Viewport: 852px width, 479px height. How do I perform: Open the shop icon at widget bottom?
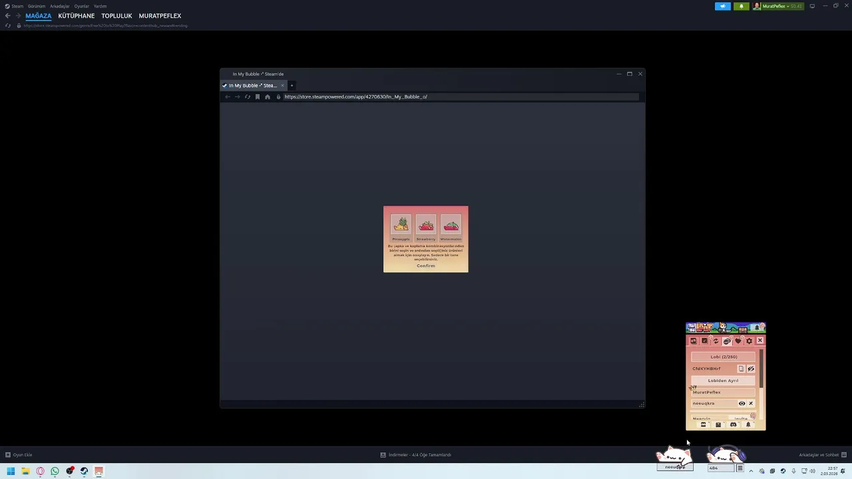703,424
